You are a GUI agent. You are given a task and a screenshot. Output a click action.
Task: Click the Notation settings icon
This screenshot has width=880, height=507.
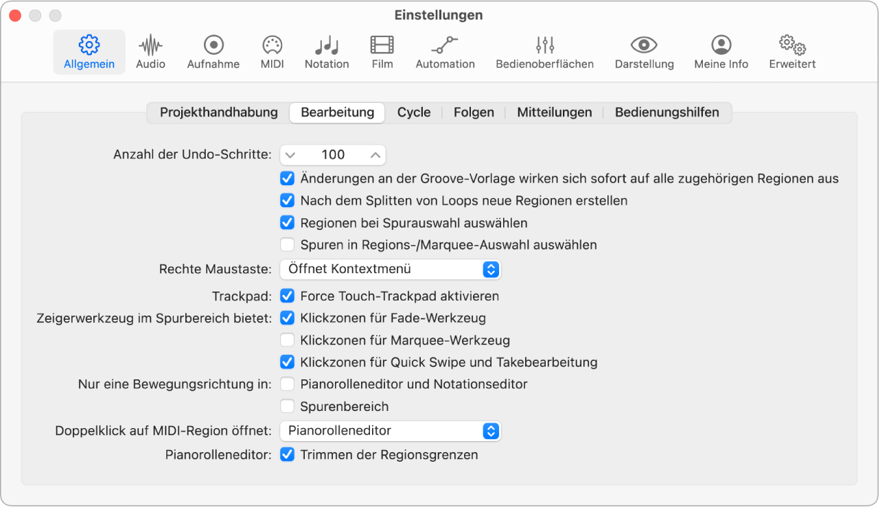coord(326,51)
